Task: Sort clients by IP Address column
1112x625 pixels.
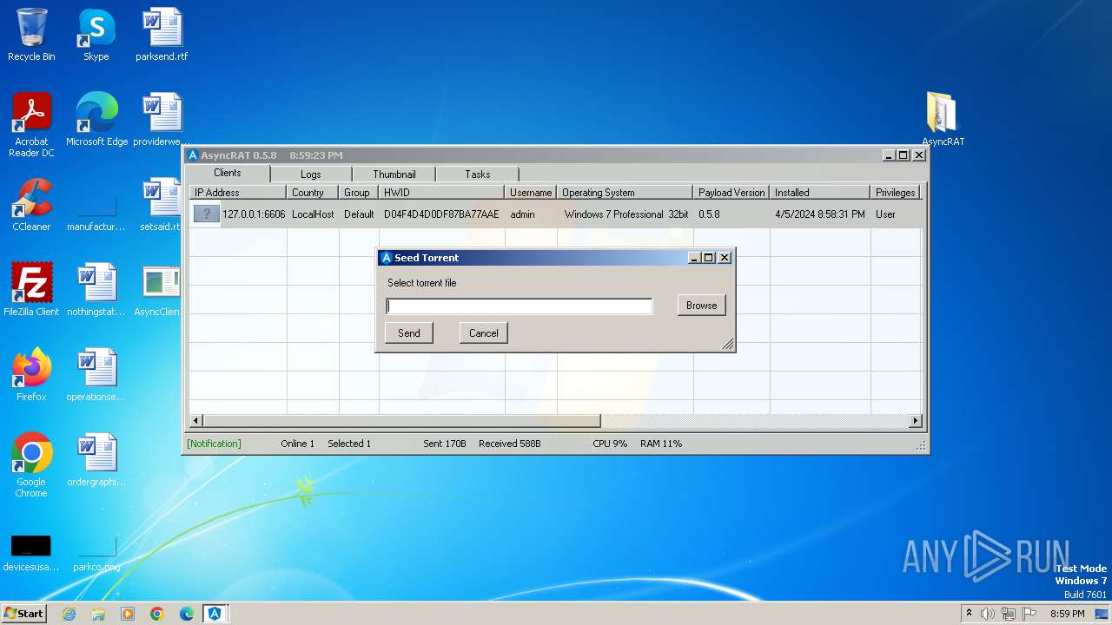Action: (237, 193)
